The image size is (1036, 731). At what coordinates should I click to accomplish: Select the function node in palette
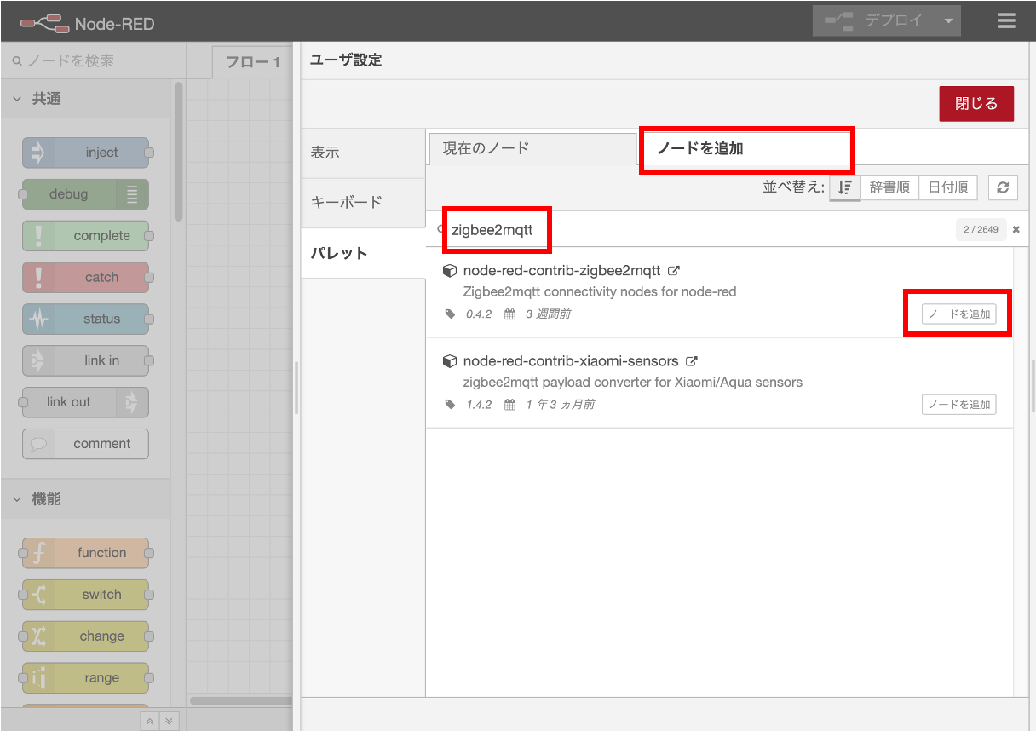85,553
